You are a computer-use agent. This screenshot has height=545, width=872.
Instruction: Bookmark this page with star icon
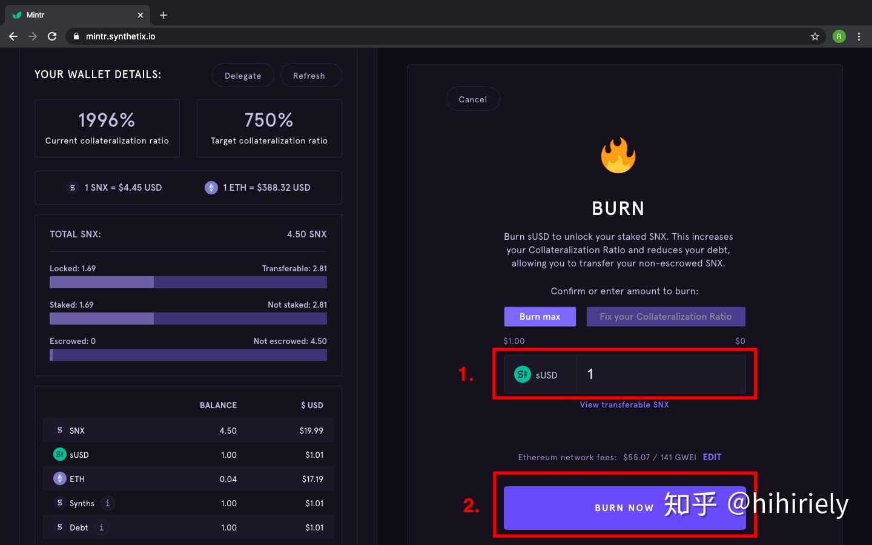coord(815,36)
